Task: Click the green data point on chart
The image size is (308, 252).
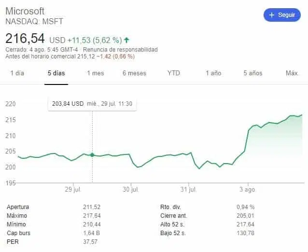Action: 92,155
